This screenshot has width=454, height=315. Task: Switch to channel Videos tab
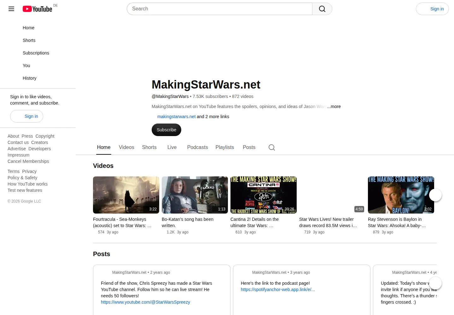(126, 147)
